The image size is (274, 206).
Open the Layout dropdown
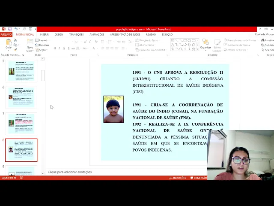(42, 40)
